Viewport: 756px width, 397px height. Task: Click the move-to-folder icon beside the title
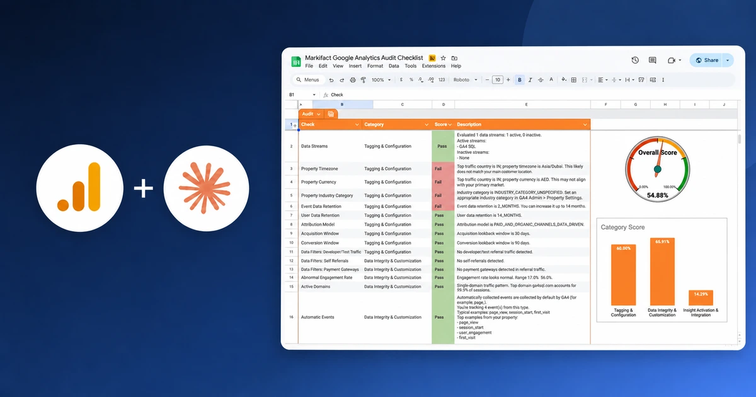tap(454, 58)
